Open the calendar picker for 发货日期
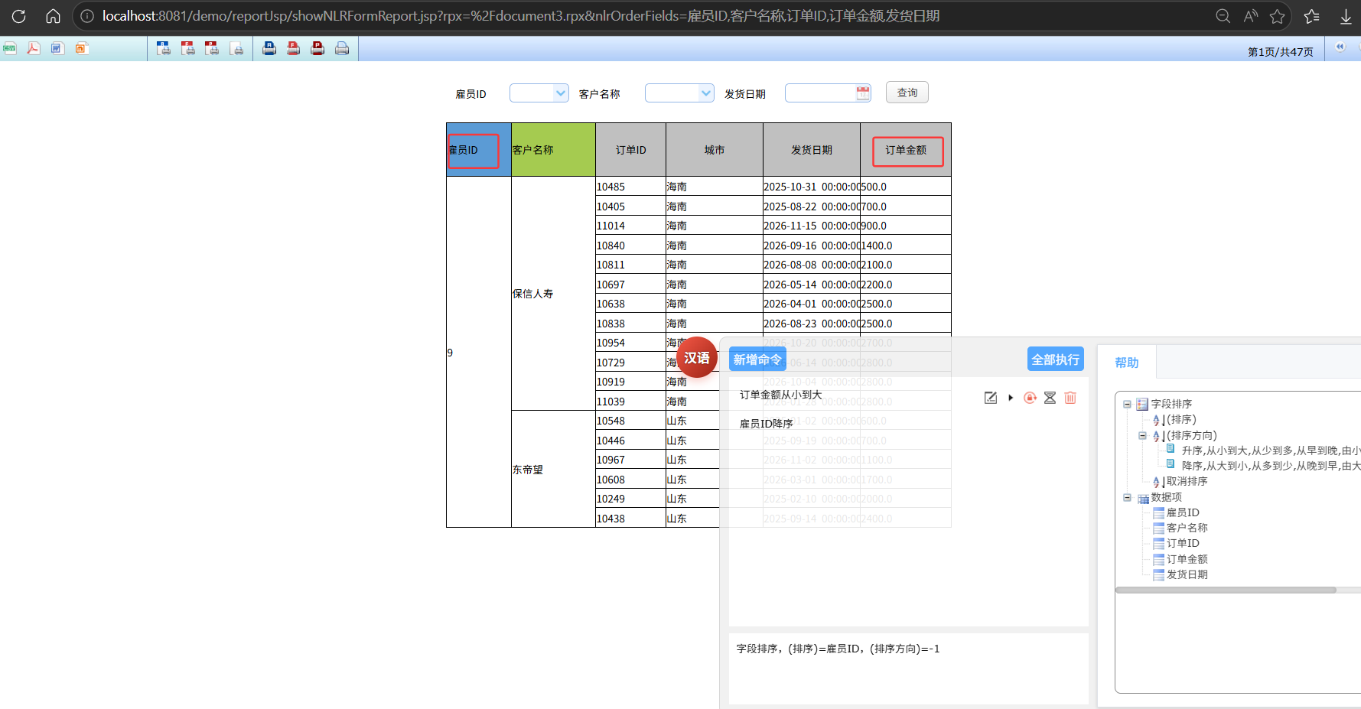Image resolution: width=1361 pixels, height=709 pixels. pyautogui.click(x=863, y=93)
